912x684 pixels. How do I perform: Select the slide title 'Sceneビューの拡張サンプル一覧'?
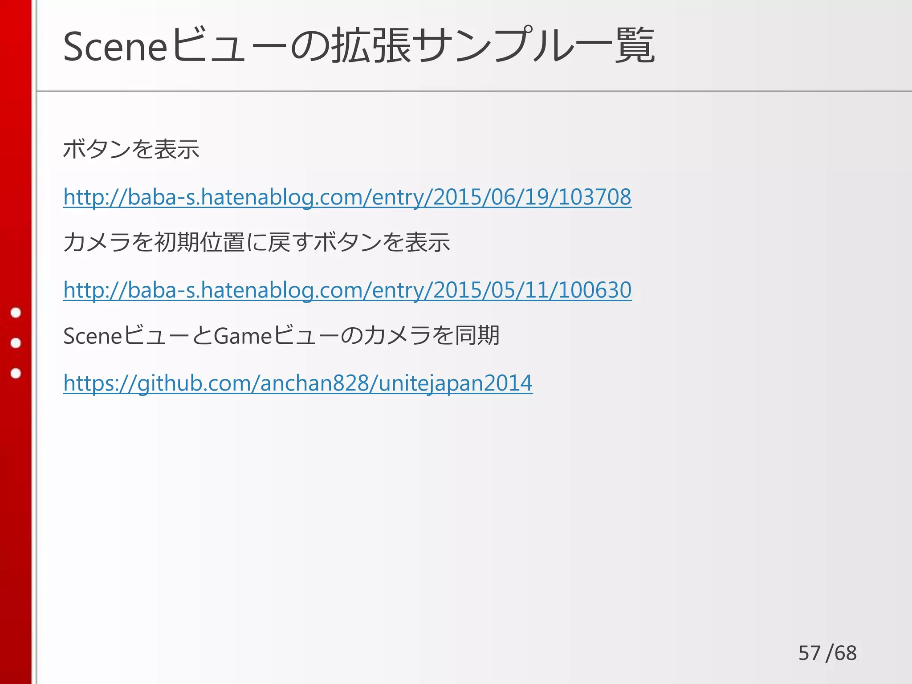point(359,46)
